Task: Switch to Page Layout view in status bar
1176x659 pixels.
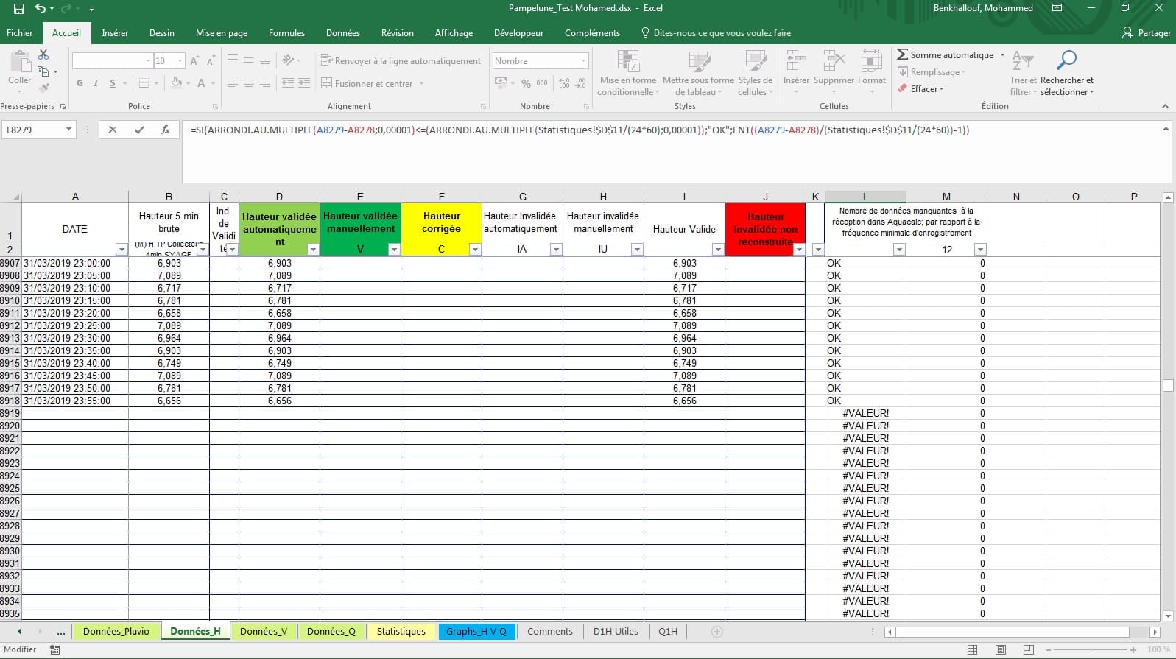Action: pyautogui.click(x=1000, y=649)
